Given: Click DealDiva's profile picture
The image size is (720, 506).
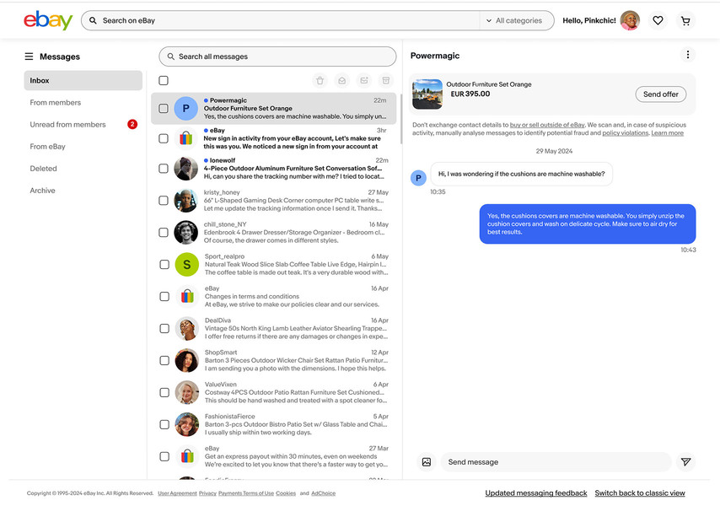Looking at the screenshot, I should coord(187,328).
